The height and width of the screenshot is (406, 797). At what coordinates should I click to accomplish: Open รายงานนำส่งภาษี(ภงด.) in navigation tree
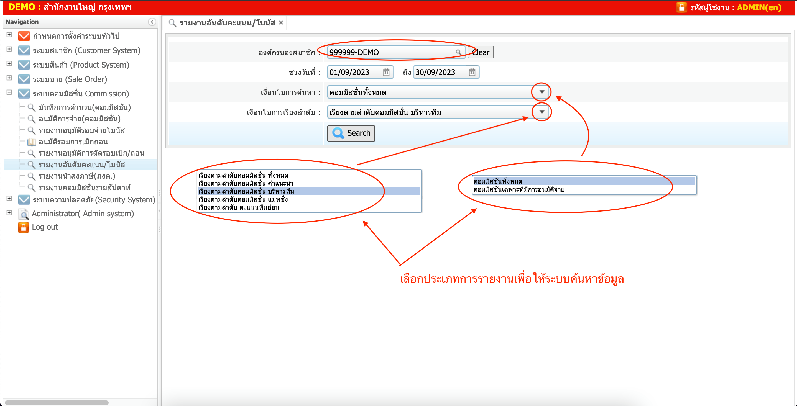coord(76,176)
